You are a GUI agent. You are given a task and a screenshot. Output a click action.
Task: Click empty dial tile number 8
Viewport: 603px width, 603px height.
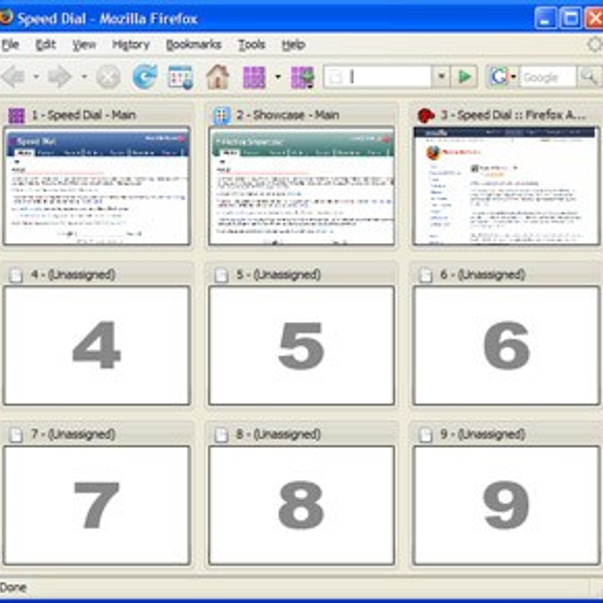pos(301,506)
